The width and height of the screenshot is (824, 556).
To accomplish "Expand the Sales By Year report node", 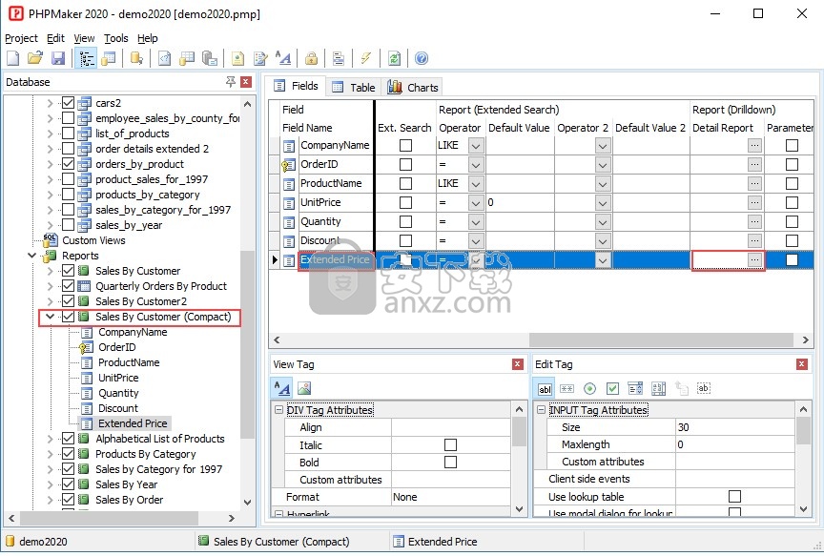I will point(50,484).
